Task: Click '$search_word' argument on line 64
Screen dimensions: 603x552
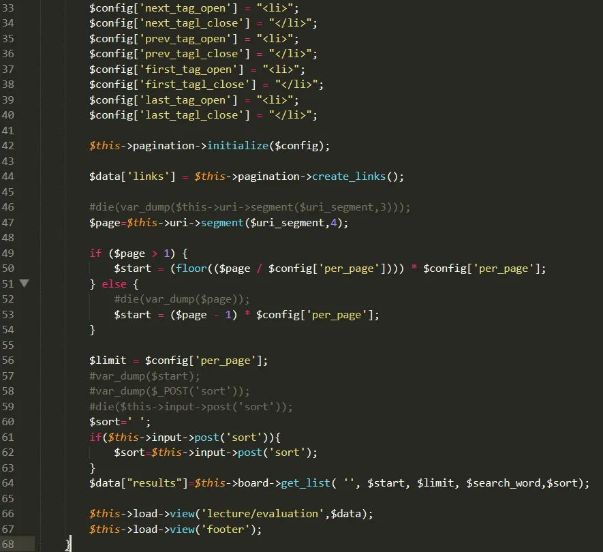Action: [x=504, y=483]
